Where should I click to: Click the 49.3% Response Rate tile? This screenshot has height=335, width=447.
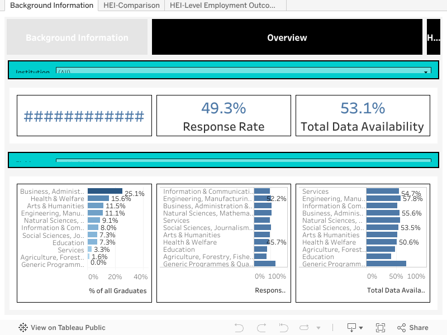click(223, 116)
